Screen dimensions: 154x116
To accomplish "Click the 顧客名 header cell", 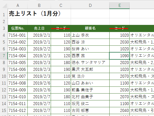I will [90, 28].
